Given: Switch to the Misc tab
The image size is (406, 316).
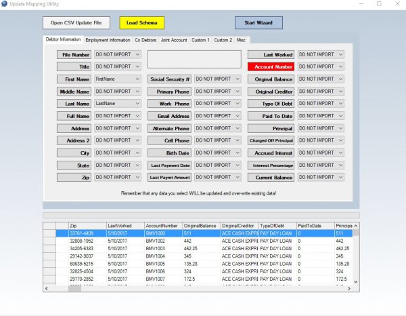Looking at the screenshot, I should (241, 40).
